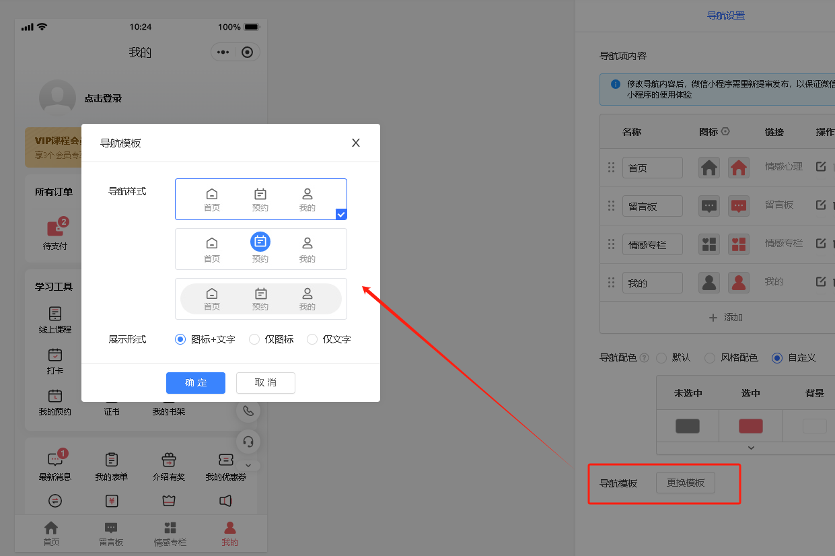Open 线上课程 in the phone preview
Viewport: 835px width, 556px height.
pos(55,320)
